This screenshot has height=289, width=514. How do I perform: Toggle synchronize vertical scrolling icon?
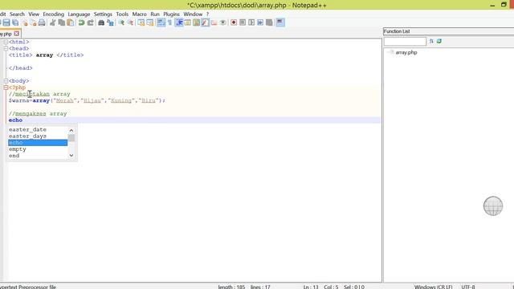tap(141, 22)
